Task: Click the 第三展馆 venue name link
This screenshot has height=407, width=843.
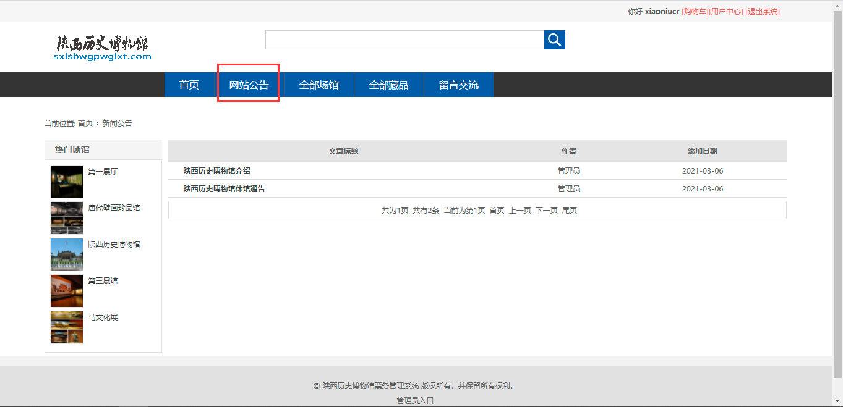Action: [x=103, y=281]
